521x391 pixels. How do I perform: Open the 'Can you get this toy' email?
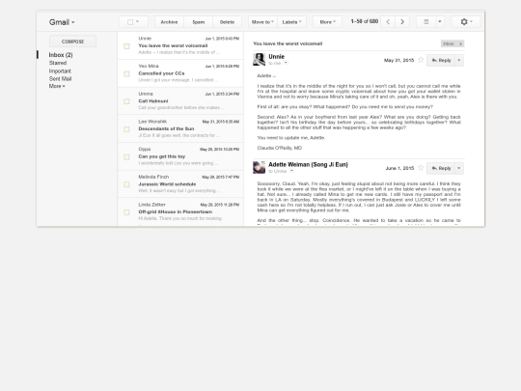[180, 156]
